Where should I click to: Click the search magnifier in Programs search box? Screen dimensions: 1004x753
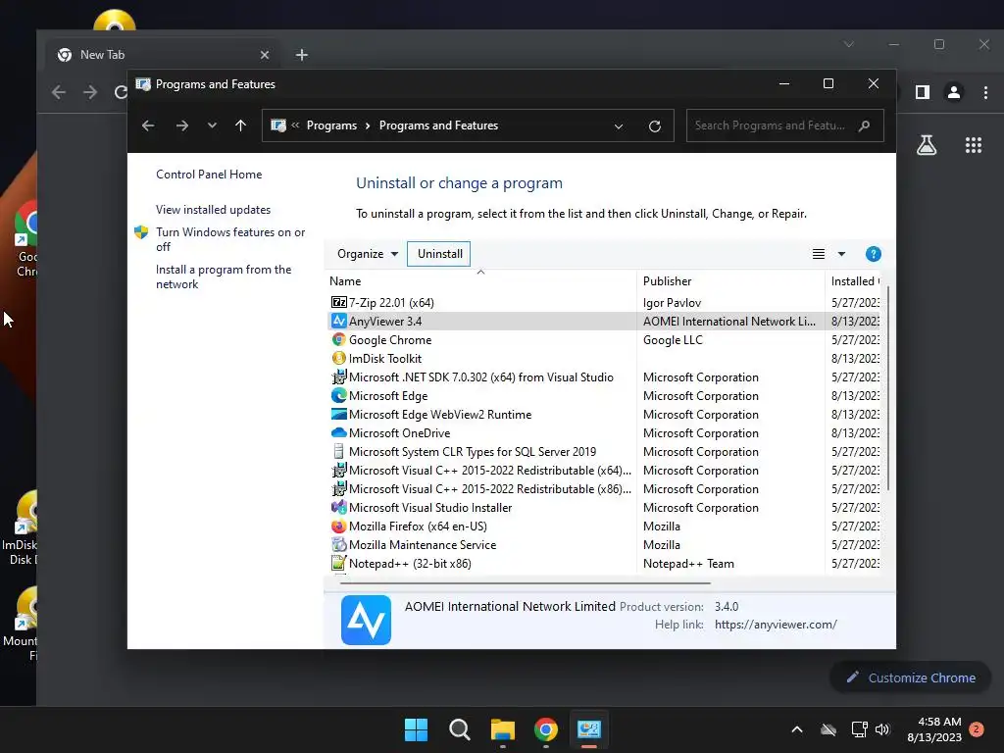(864, 125)
